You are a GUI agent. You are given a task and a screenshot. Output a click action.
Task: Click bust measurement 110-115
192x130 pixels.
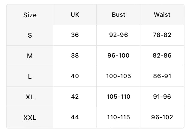click(x=118, y=117)
